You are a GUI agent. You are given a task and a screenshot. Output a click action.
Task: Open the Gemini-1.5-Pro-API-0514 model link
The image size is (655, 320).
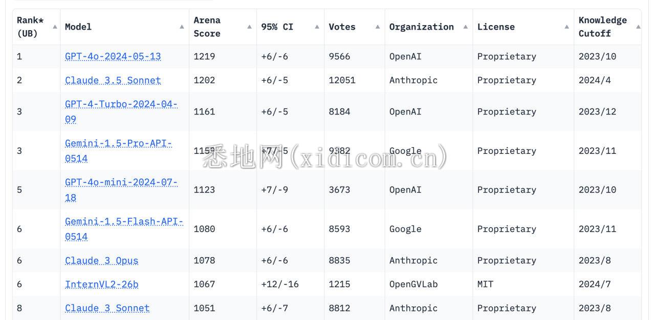(118, 144)
